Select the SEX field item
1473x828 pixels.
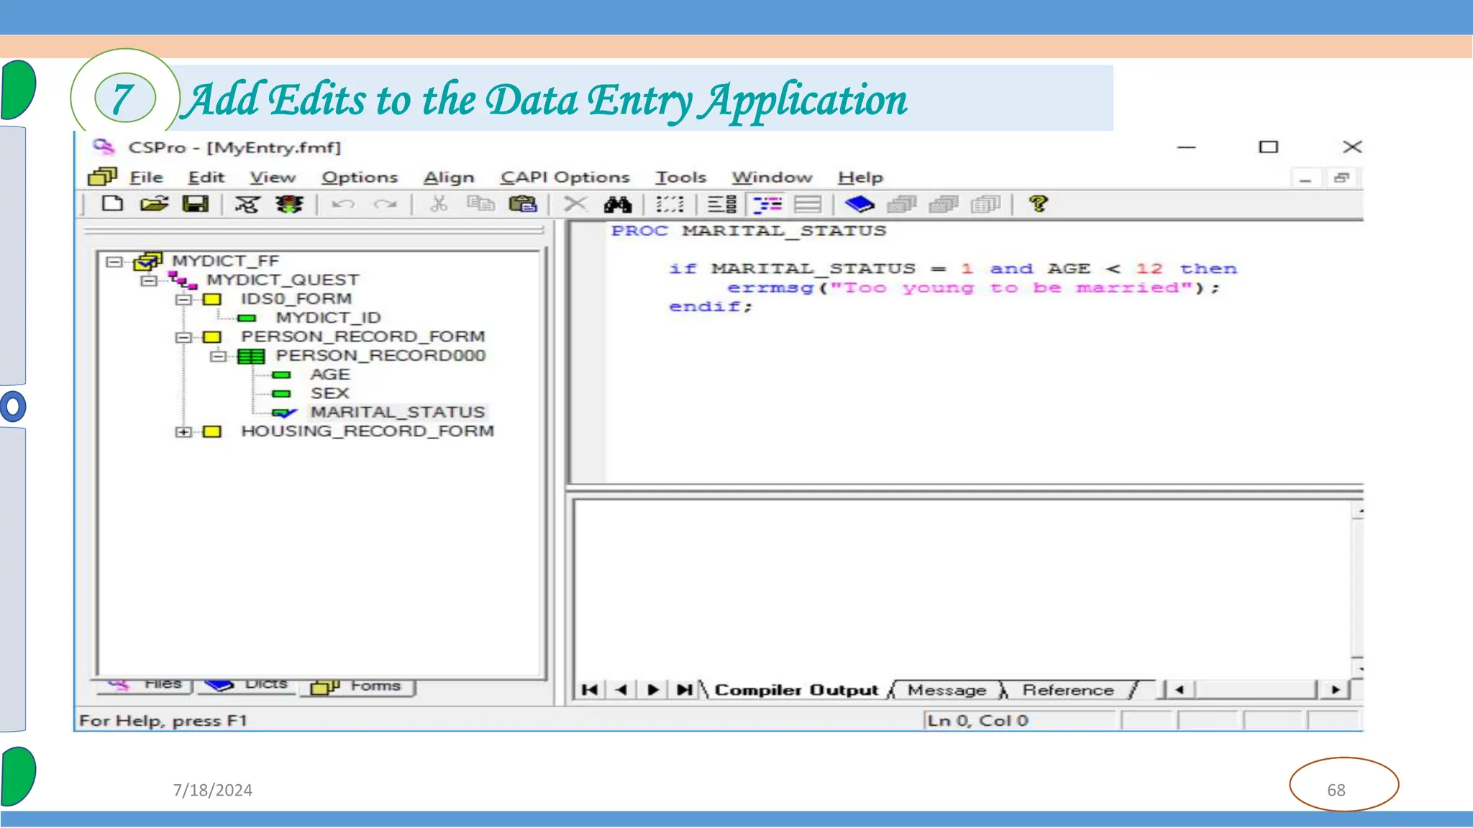(329, 393)
